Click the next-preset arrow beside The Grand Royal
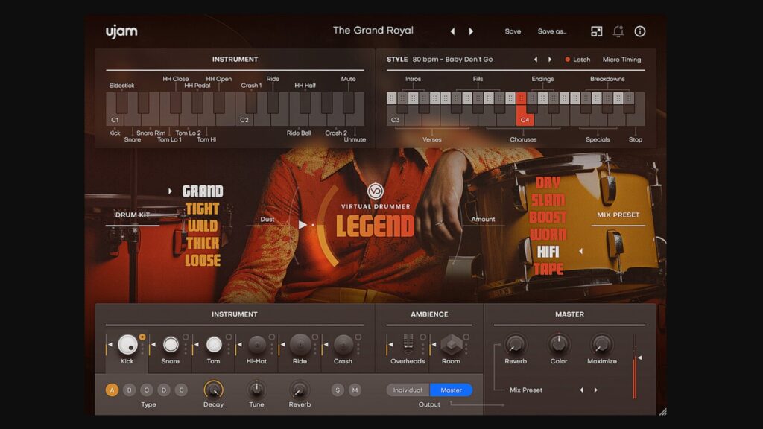763x429 pixels. coord(471,31)
